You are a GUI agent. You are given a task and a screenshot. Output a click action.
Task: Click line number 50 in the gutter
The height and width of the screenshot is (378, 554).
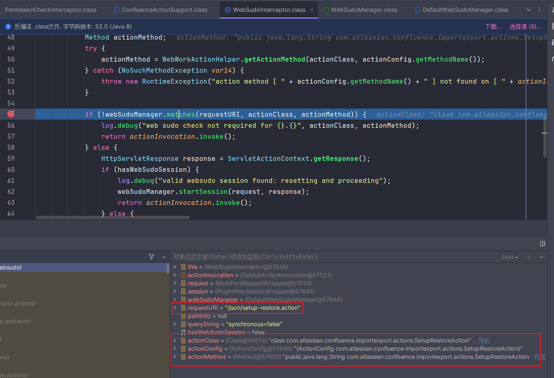point(11,59)
